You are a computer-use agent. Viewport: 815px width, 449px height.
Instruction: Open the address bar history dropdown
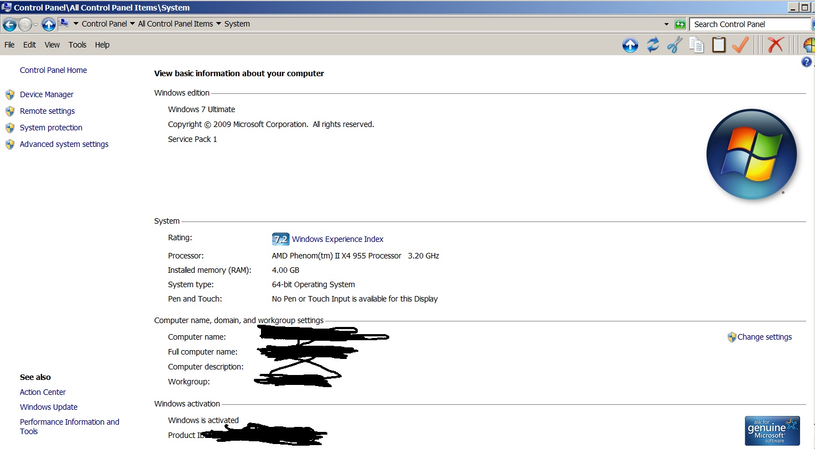[666, 24]
